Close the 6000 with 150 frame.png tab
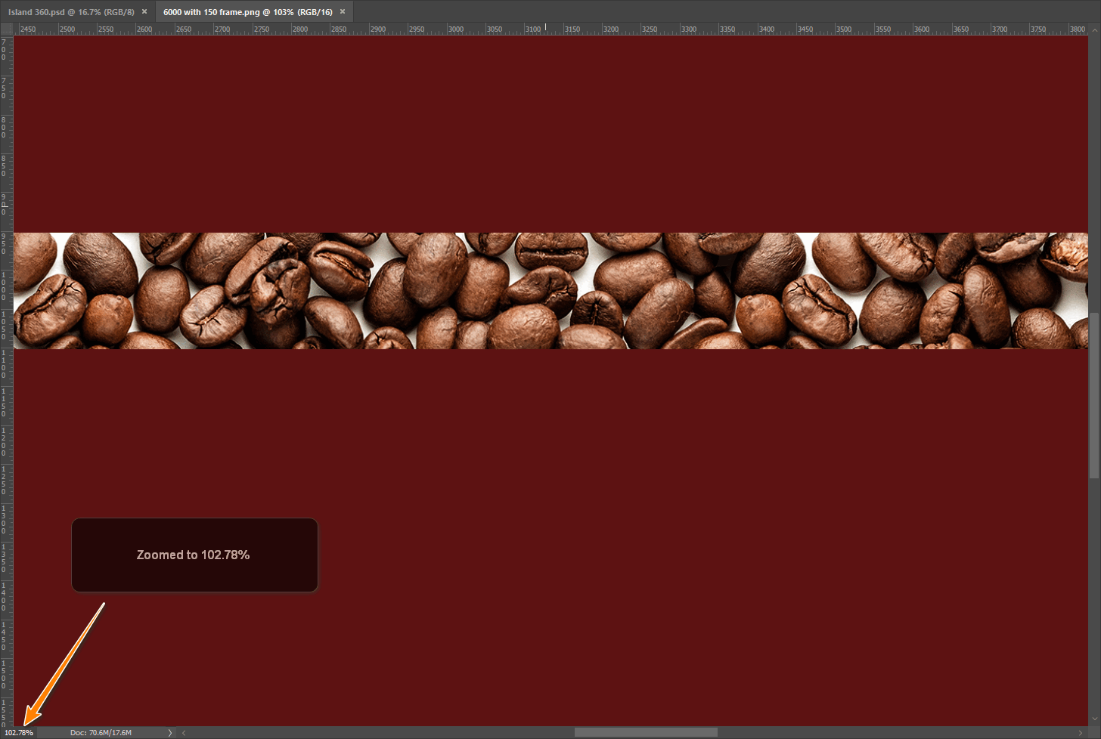The width and height of the screenshot is (1101, 739). [343, 12]
